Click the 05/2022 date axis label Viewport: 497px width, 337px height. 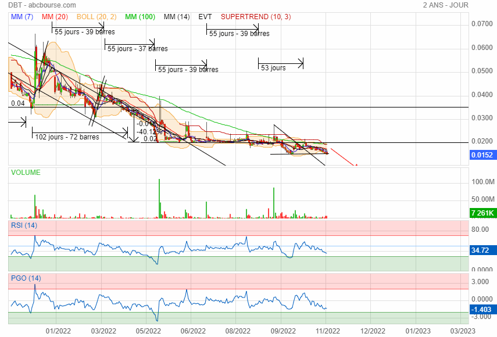pos(148,331)
